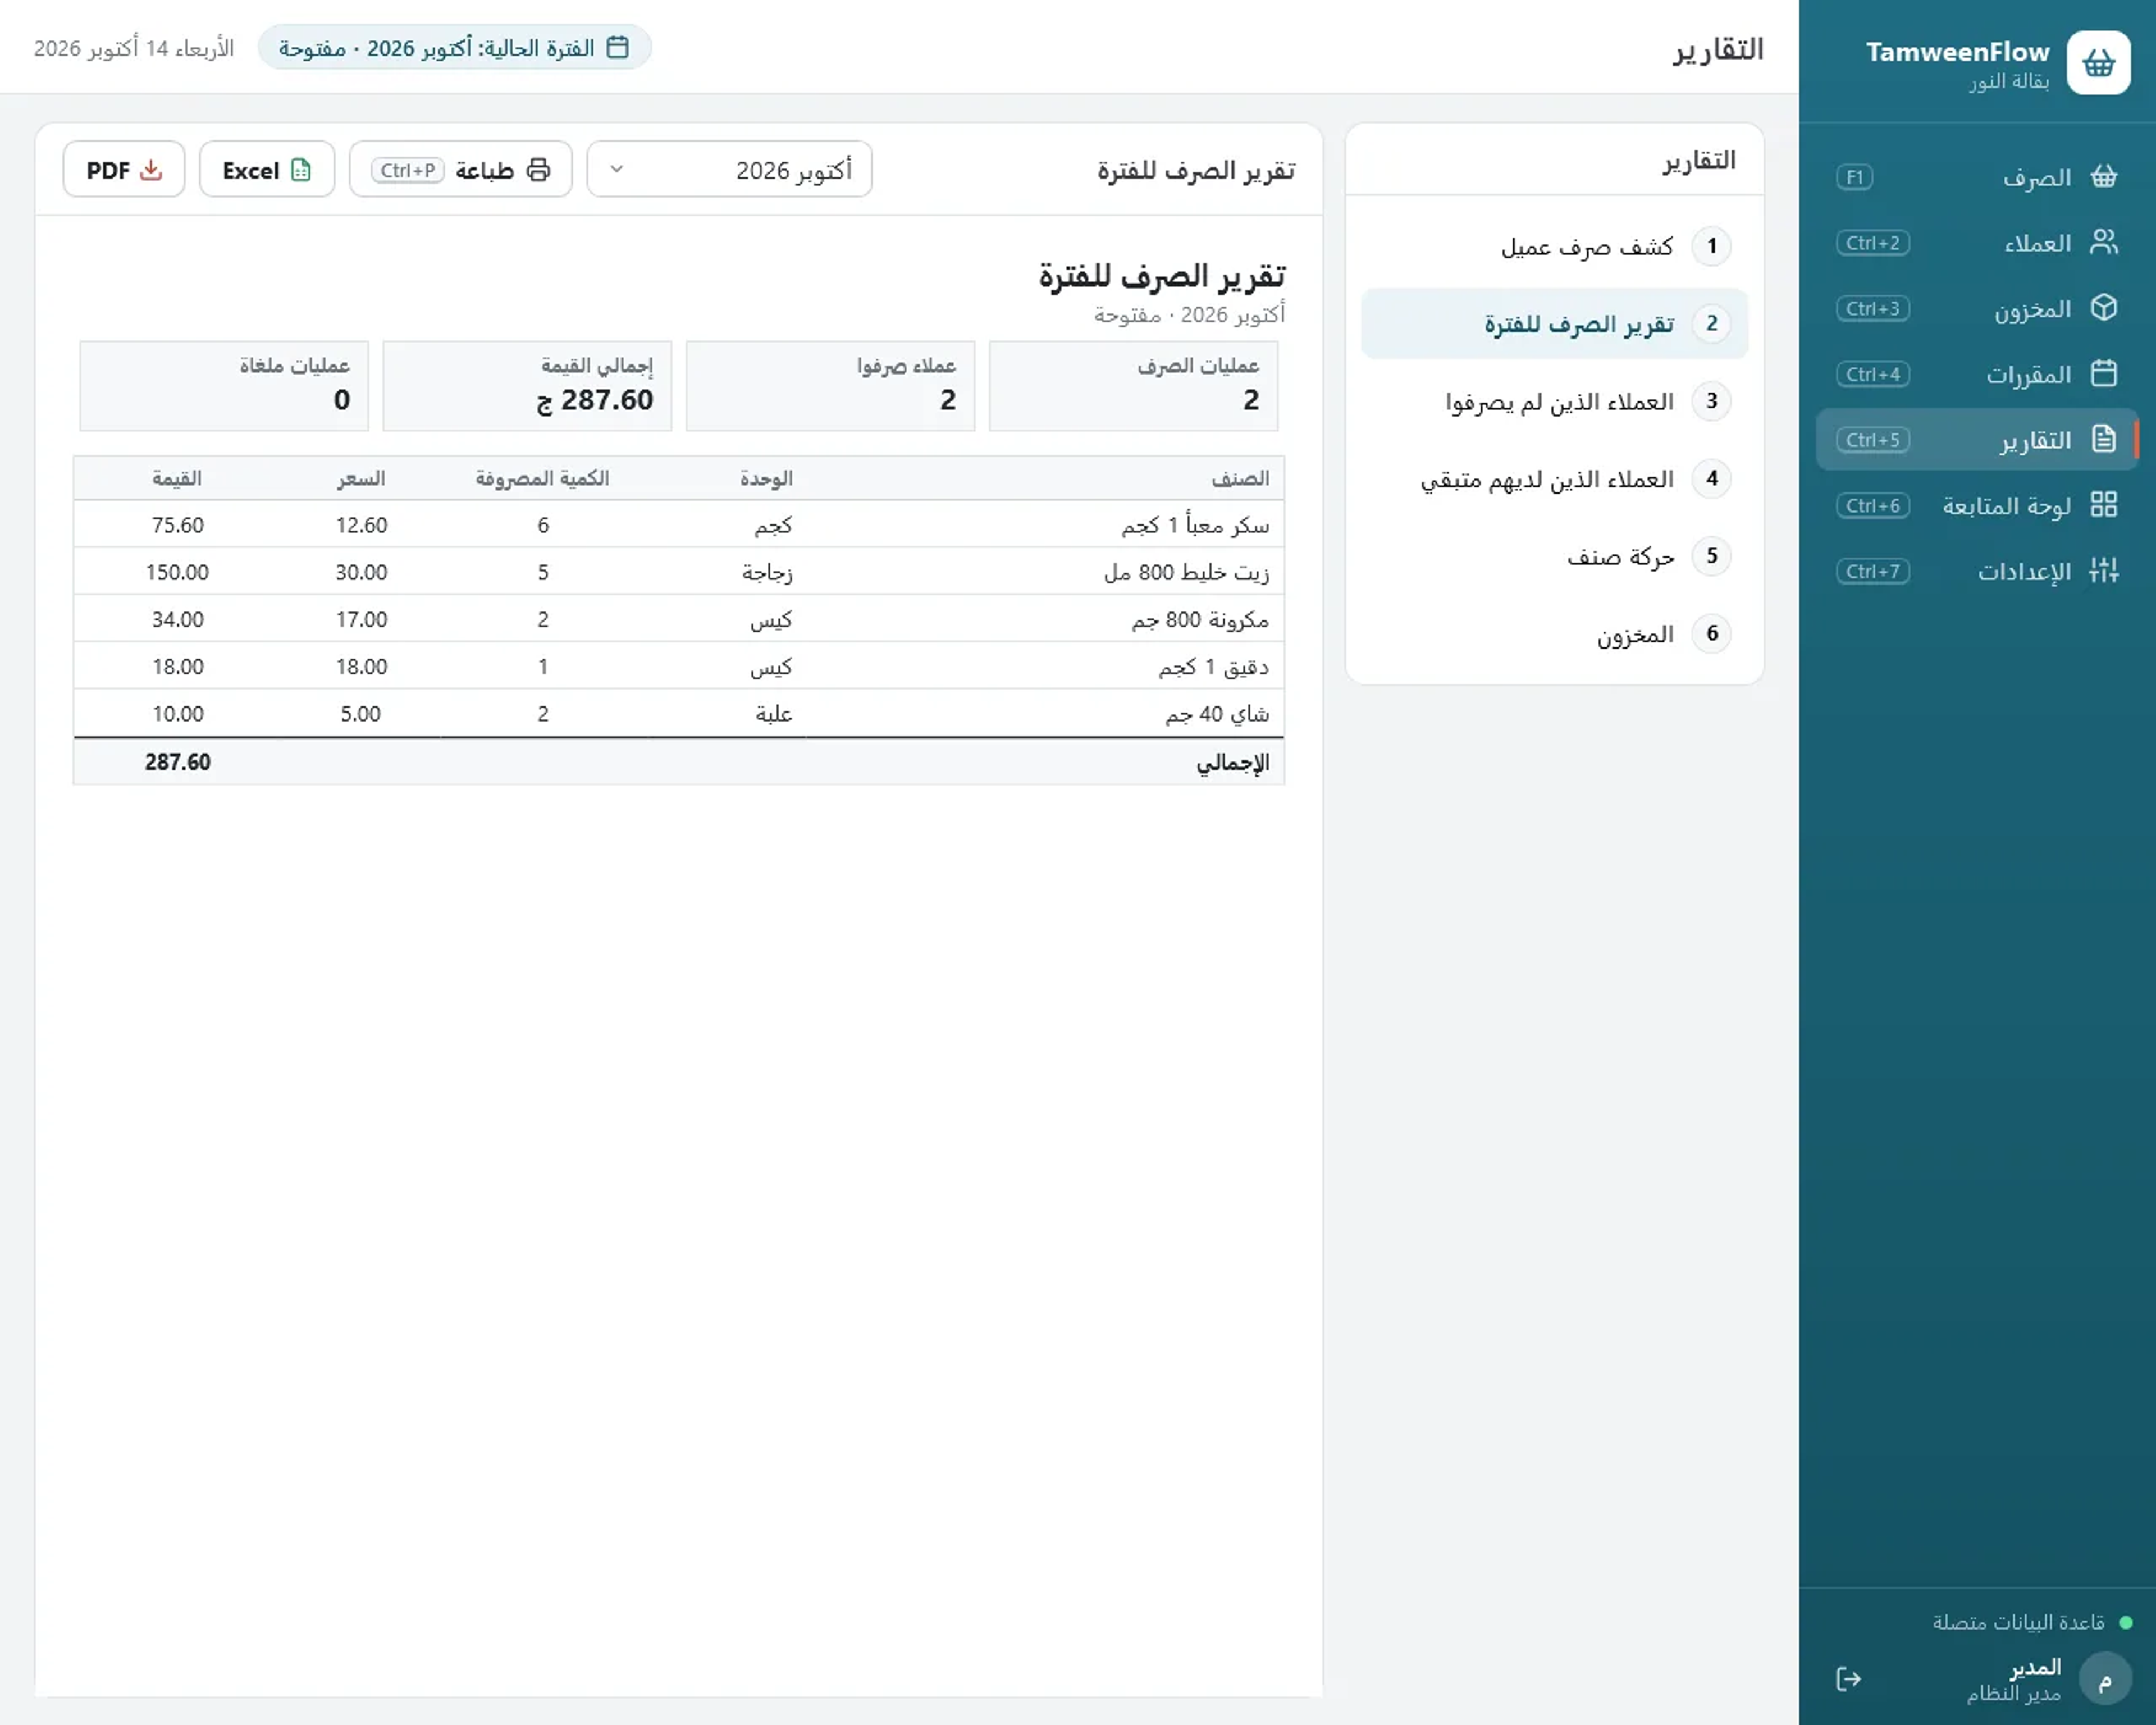Select report العملاء الذين لديهم متبقي
Viewport: 2156px width, 1725px height.
coord(1554,479)
